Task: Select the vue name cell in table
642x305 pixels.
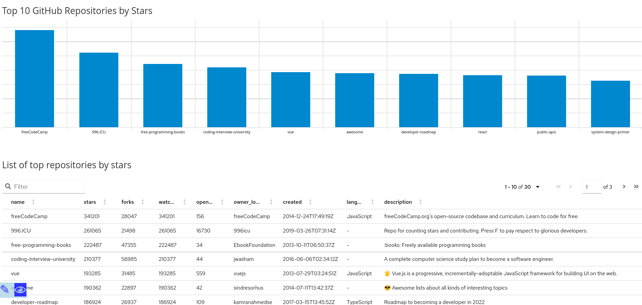Action: (15, 274)
